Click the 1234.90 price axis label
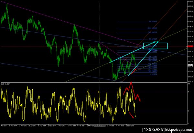Screen dimensions: 194x133 tap(191, 42)
